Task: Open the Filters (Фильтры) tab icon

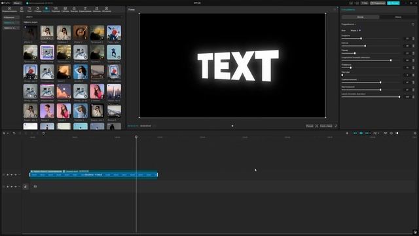Action: tap(74, 9)
